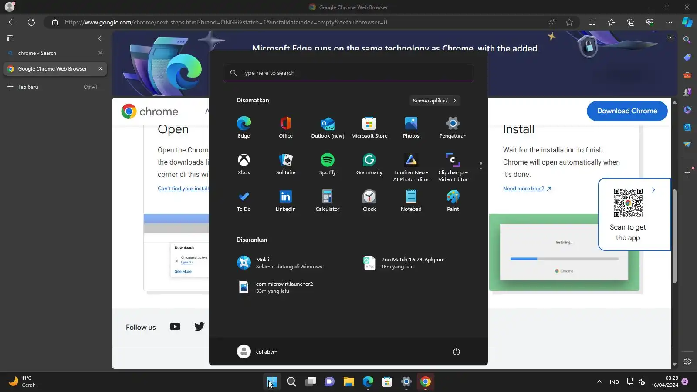Launch Clipchamp Video Editor
This screenshot has width=697, height=392.
coord(453,167)
